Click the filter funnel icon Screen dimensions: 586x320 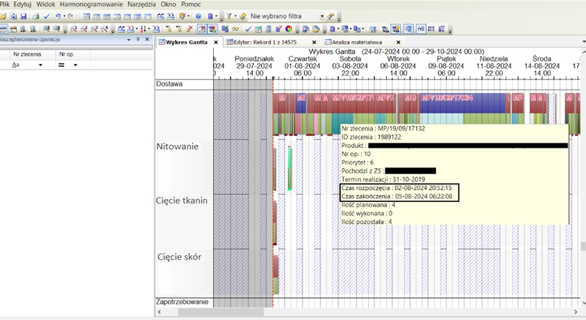click(229, 17)
